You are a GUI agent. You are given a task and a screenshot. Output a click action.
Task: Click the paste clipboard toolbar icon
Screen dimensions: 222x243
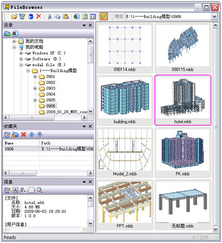(x=66, y=16)
